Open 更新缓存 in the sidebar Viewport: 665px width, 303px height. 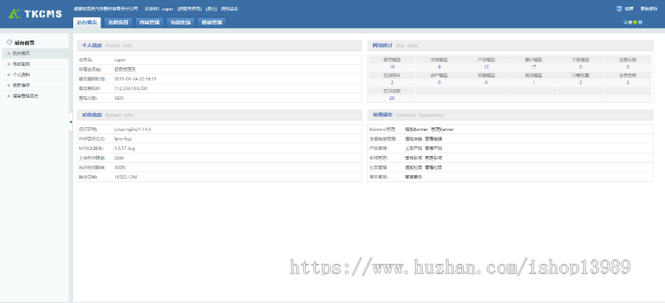coord(34,85)
